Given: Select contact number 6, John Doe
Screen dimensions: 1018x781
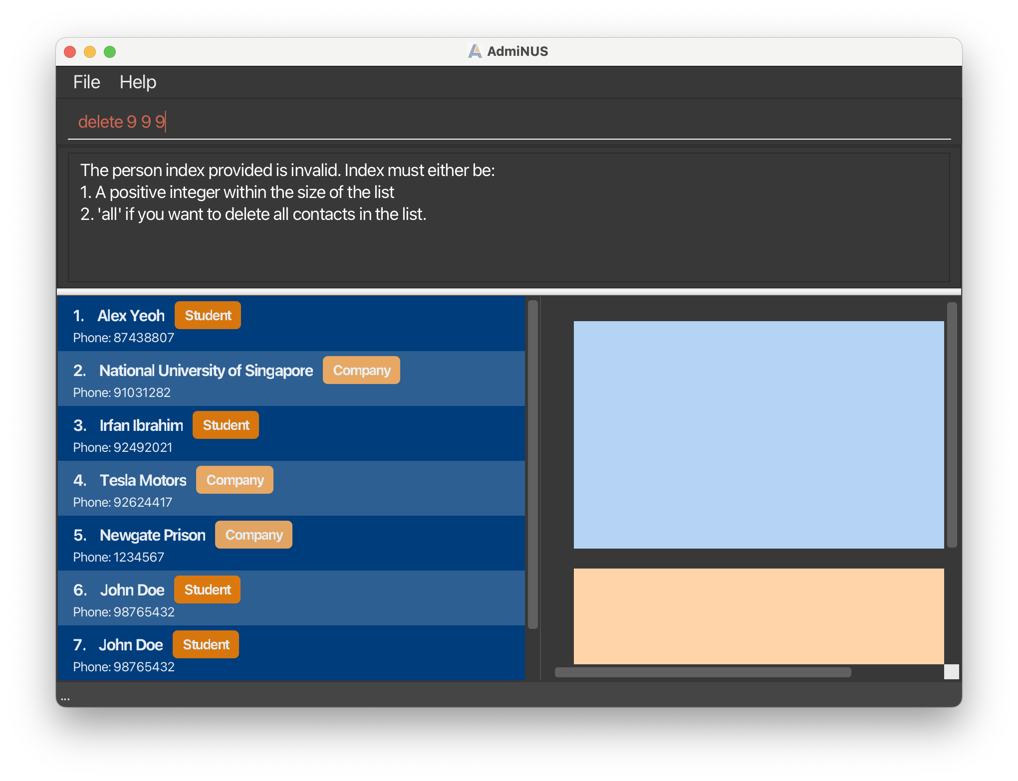Looking at the screenshot, I should (132, 590).
